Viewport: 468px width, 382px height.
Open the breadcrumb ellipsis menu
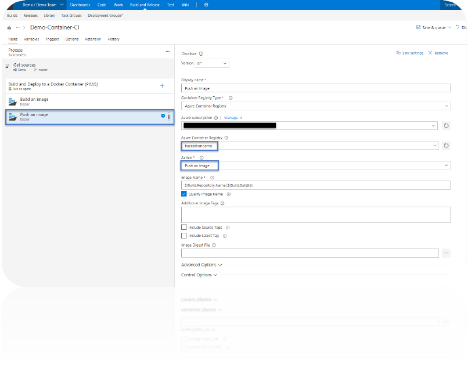[18, 27]
